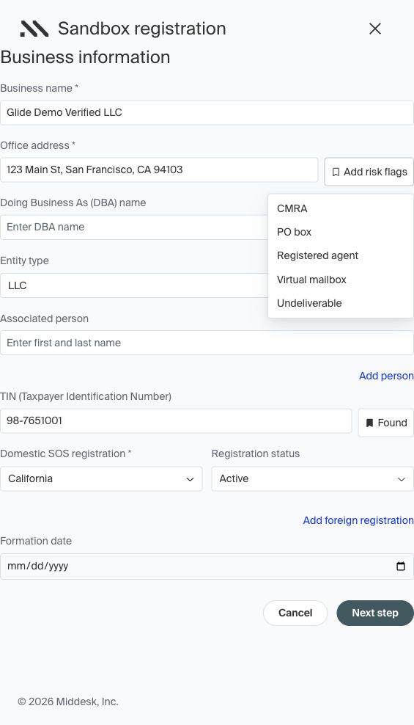Click the Sandbox registration title text
Viewport: 414px width, 725px height.
pyautogui.click(x=142, y=29)
